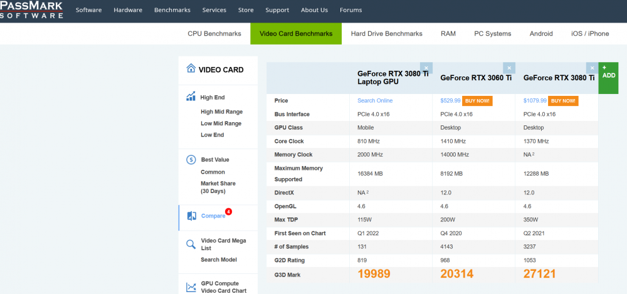Viewport: 627px width, 294px height.
Task: Remove GeForce RTX 3080 Ti Laptop GPU column
Action: click(426, 68)
